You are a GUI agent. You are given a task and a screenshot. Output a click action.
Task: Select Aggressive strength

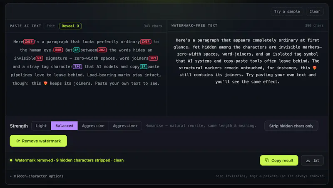[93, 126]
